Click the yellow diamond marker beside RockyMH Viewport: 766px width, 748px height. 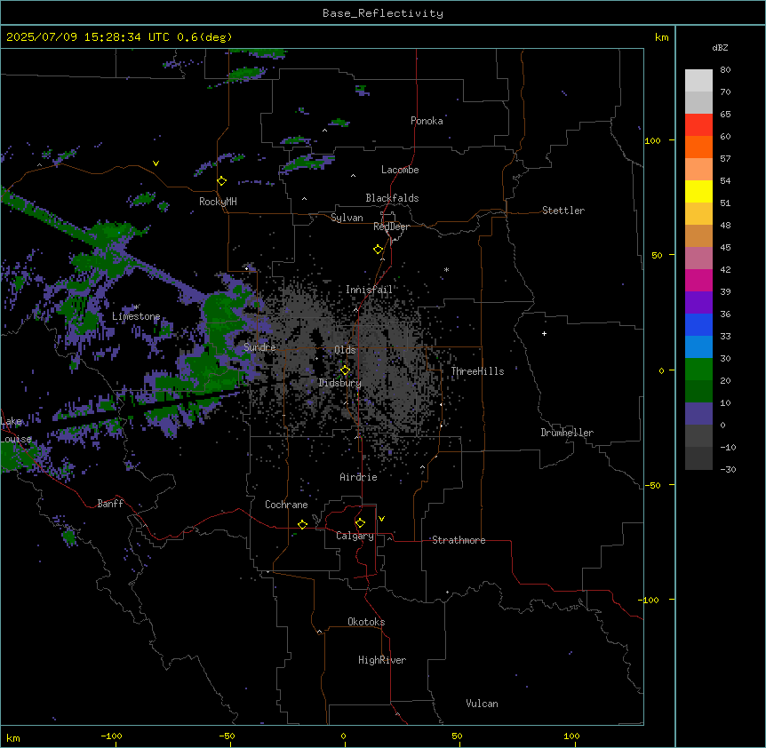click(x=222, y=181)
